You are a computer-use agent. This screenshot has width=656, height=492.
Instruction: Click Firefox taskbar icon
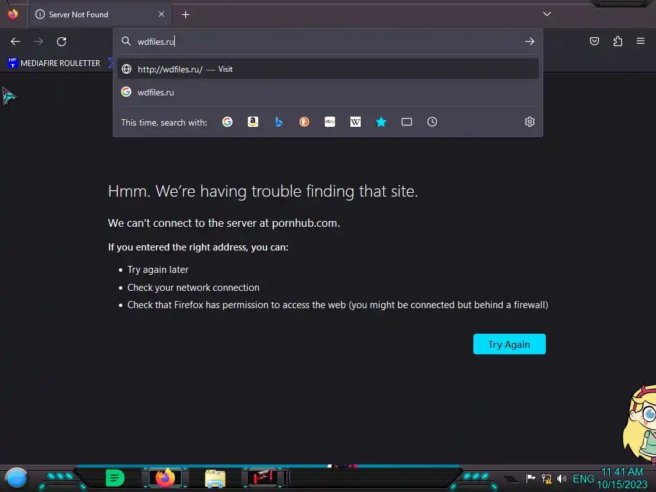(165, 478)
